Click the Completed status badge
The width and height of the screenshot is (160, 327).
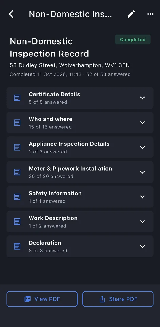(x=132, y=40)
